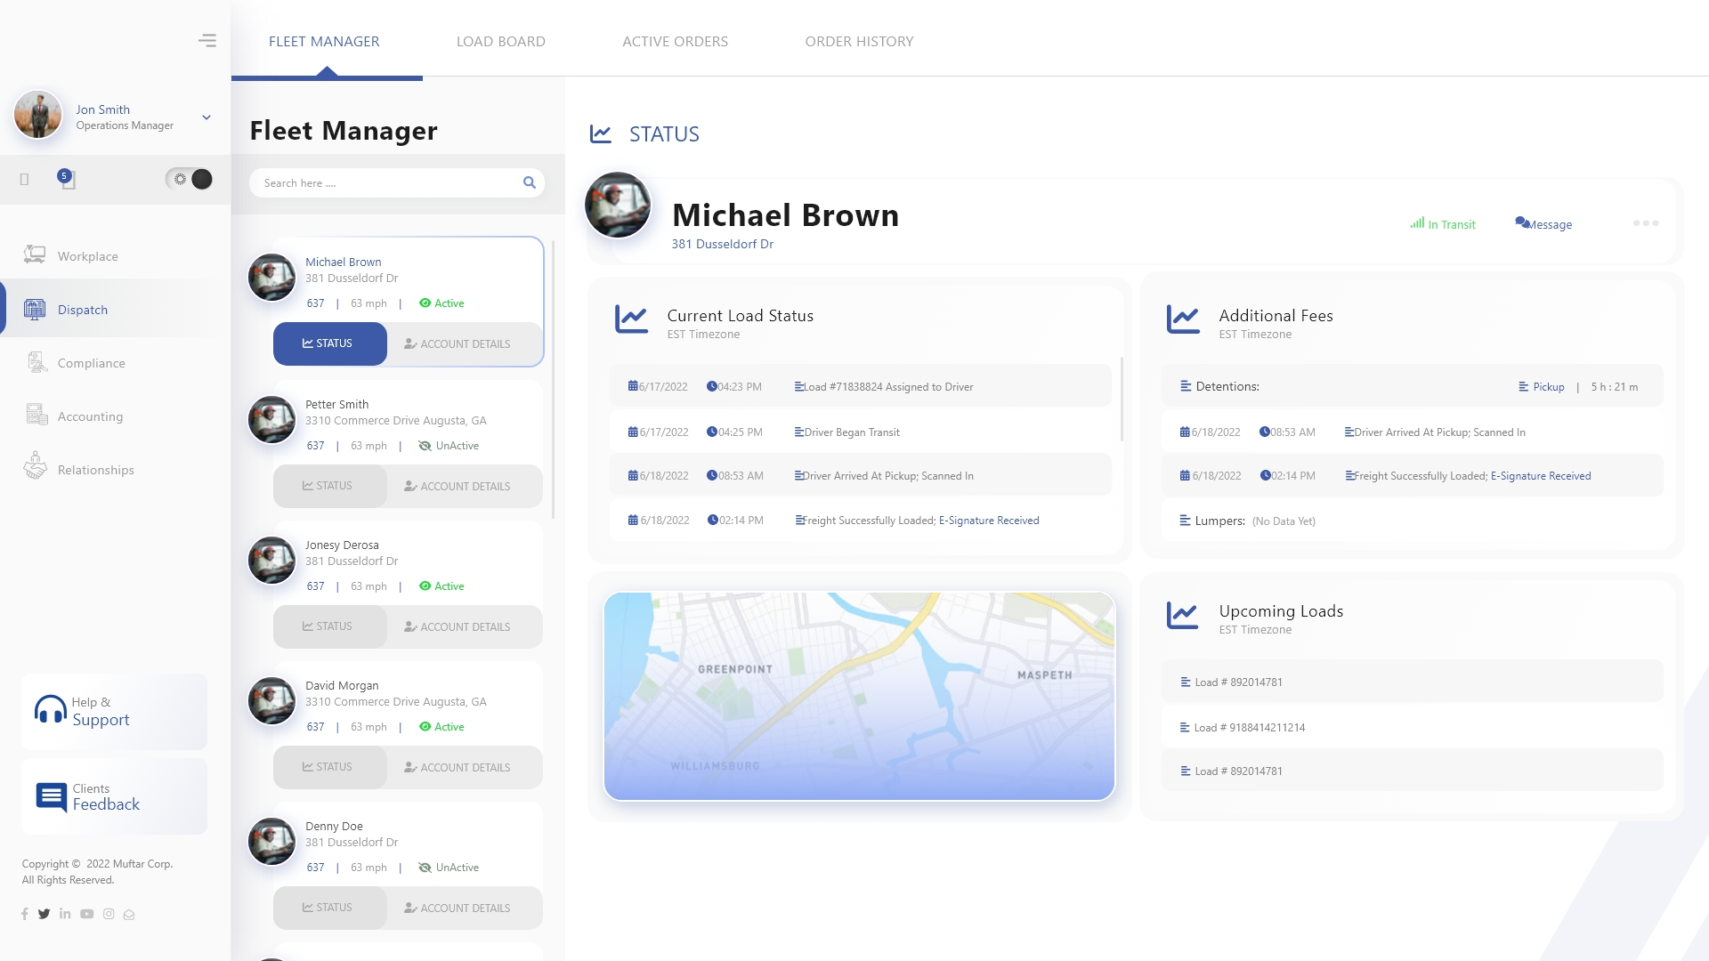Open Clients Feedback card

click(x=114, y=796)
